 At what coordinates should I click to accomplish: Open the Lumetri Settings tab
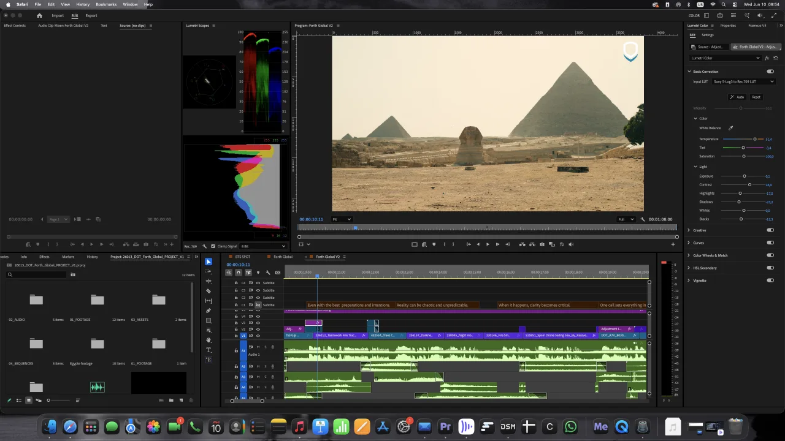(708, 35)
